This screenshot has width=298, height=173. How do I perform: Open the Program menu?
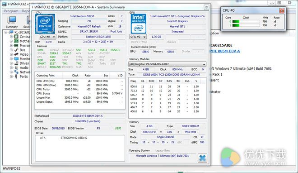11,11
